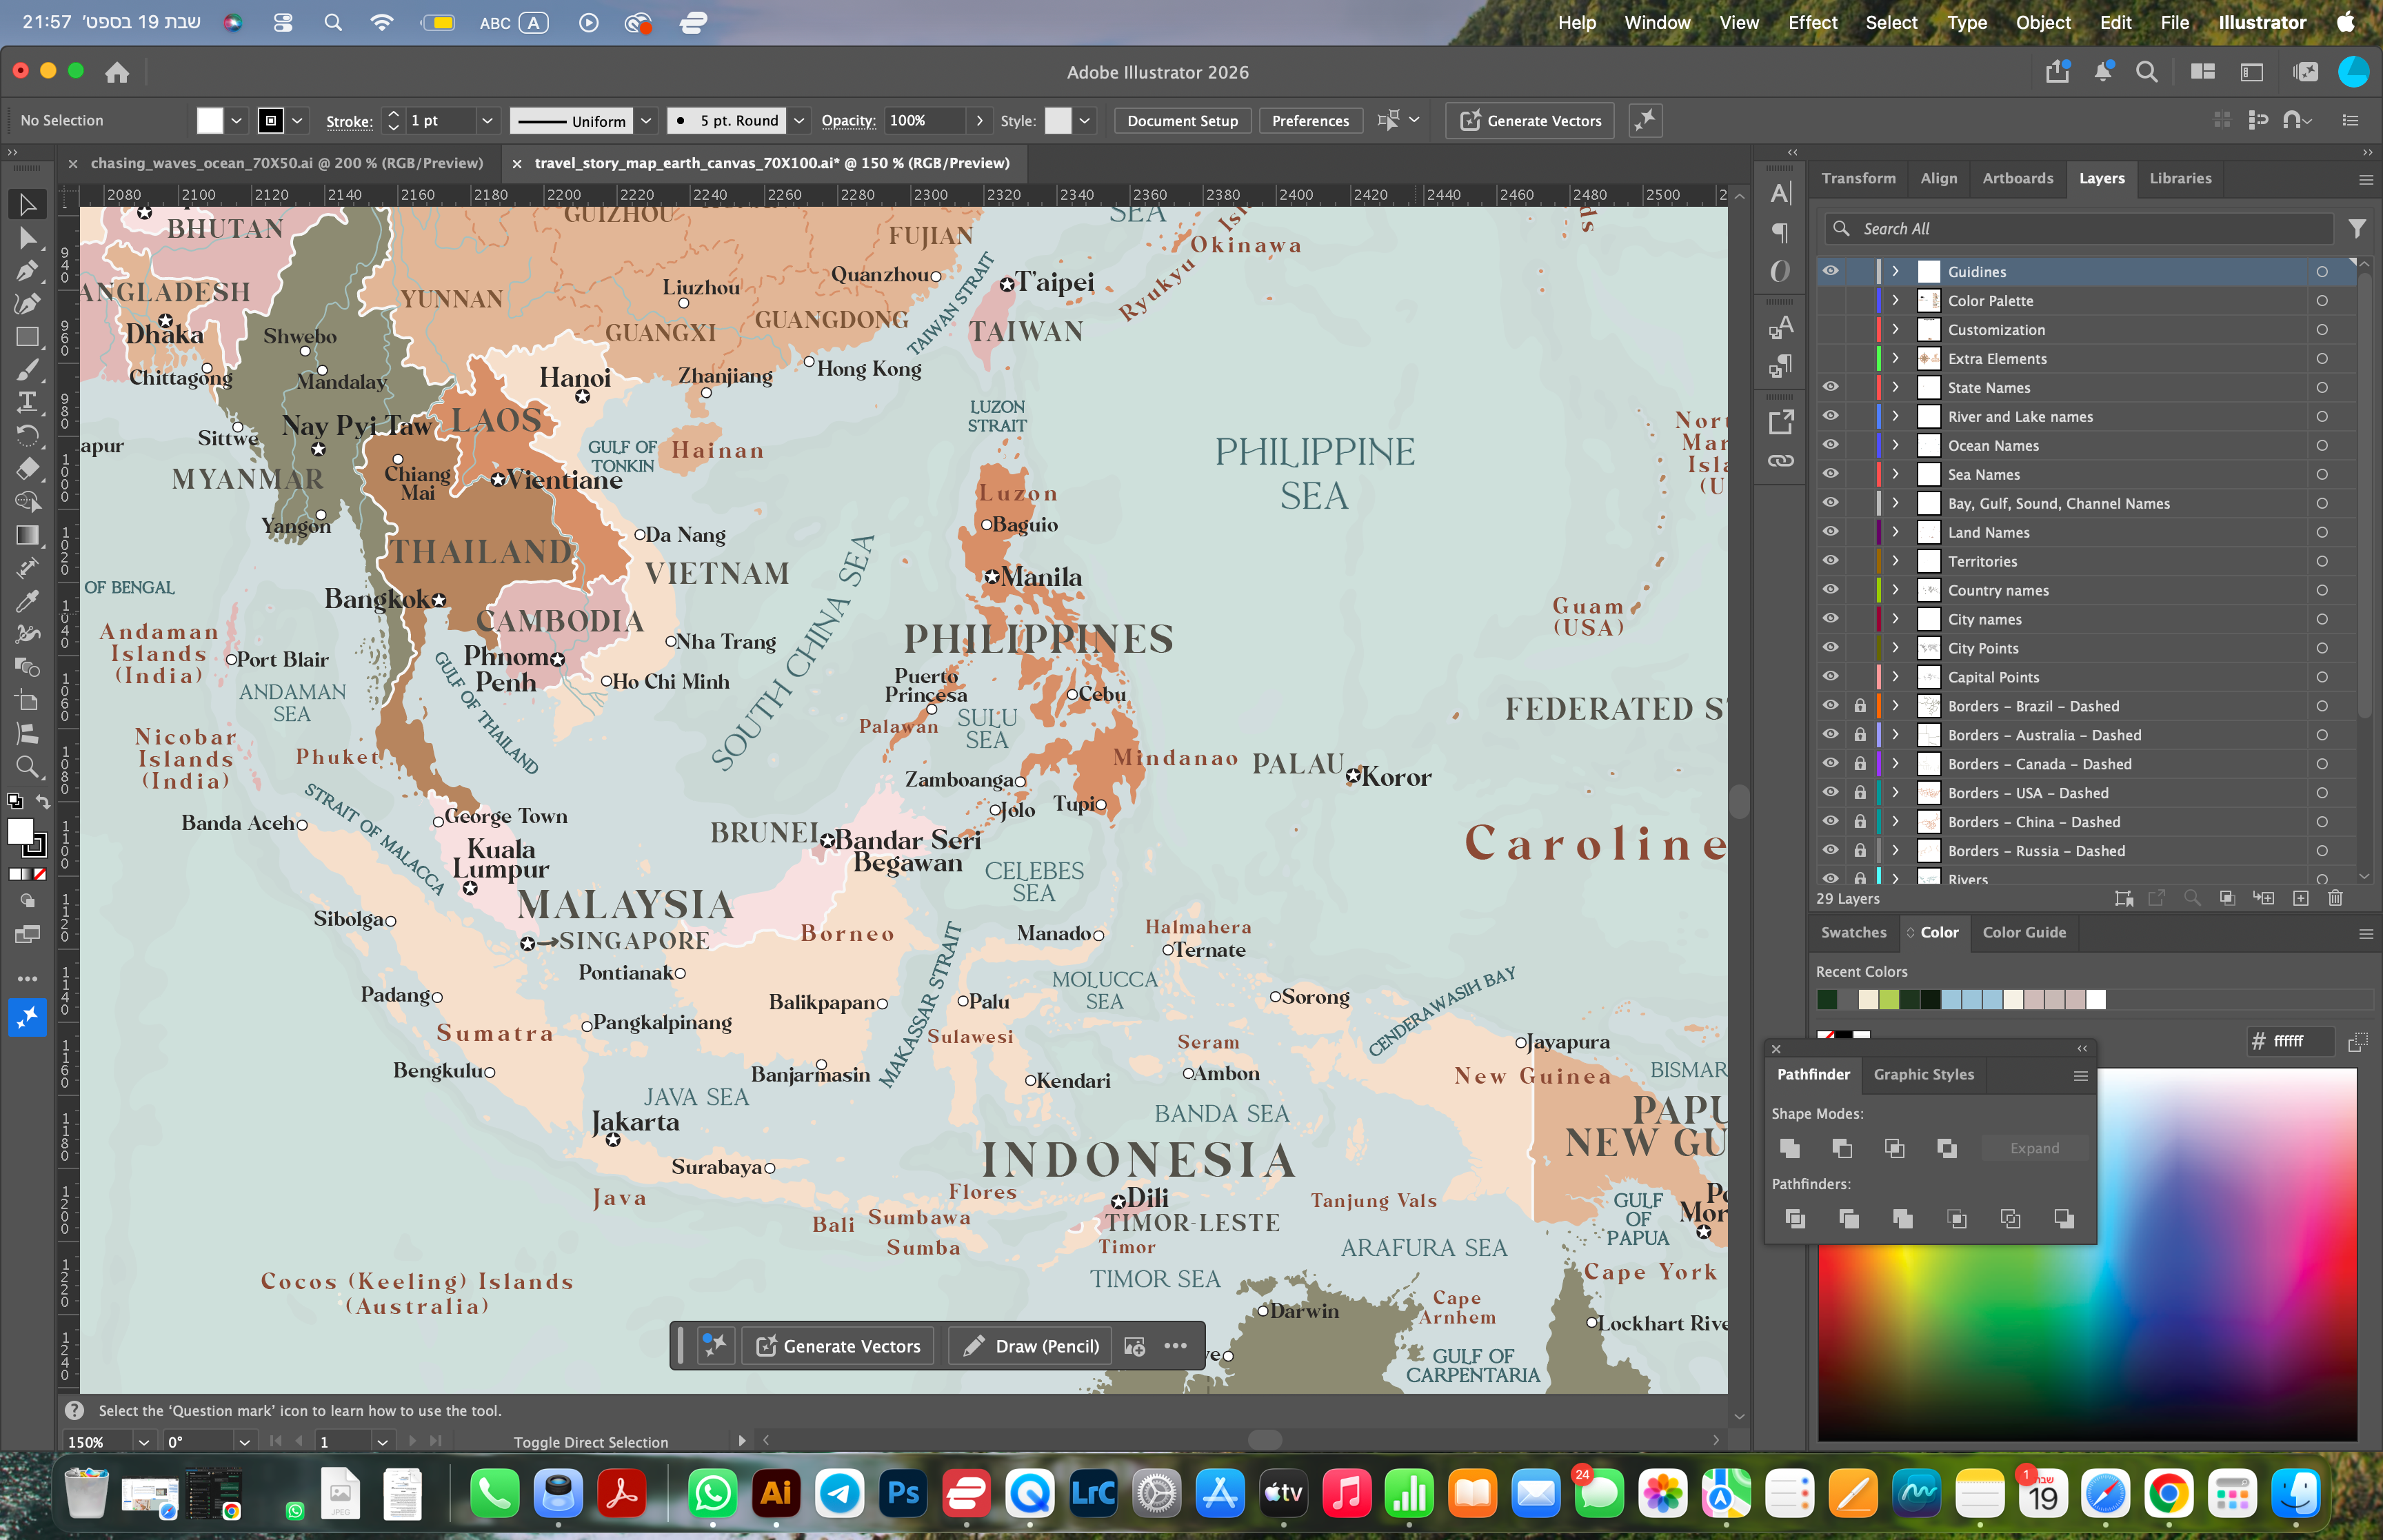The height and width of the screenshot is (1540, 2383).
Task: Activate the Eyedropper tool
Action: (x=27, y=600)
